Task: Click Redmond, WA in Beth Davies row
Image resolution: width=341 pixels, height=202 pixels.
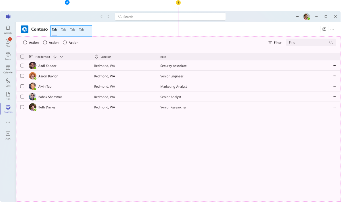Action: (x=104, y=107)
